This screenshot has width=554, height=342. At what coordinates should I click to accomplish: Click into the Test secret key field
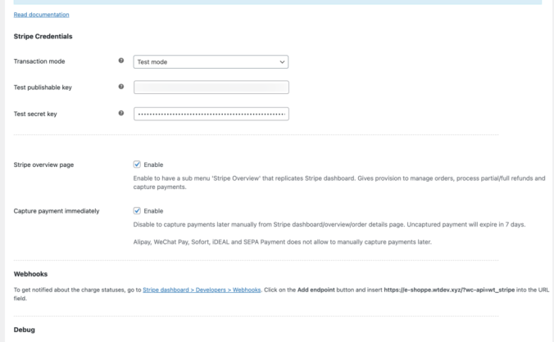click(x=211, y=113)
